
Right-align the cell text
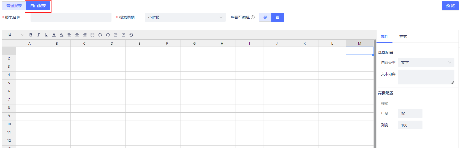click(85, 35)
